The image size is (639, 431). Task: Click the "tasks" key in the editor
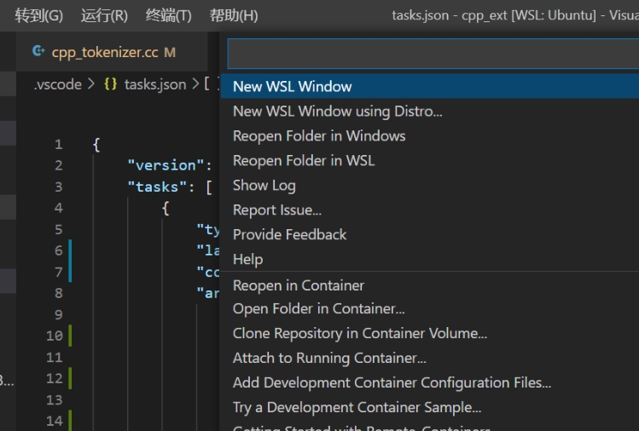click(157, 187)
